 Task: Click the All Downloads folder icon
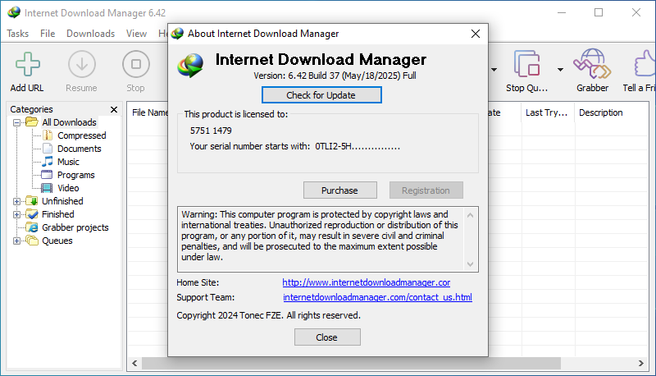pyautogui.click(x=32, y=122)
